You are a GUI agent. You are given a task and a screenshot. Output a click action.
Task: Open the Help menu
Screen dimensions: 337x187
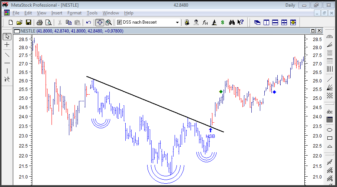click(x=129, y=13)
